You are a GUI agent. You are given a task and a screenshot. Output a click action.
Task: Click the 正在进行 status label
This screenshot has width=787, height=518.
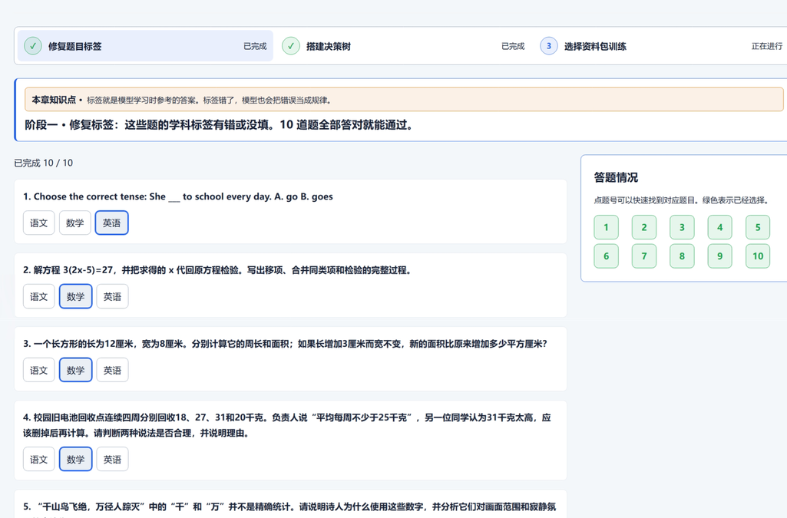[766, 46]
